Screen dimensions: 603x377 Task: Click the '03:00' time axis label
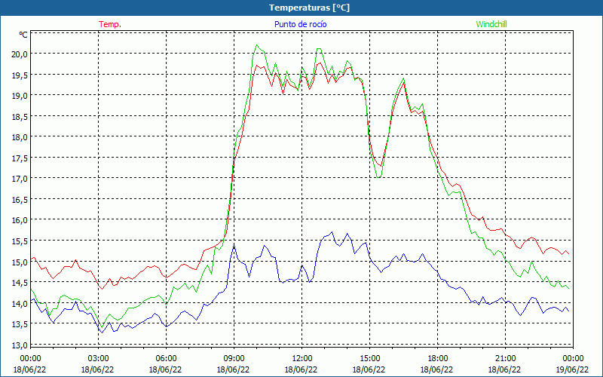point(99,359)
